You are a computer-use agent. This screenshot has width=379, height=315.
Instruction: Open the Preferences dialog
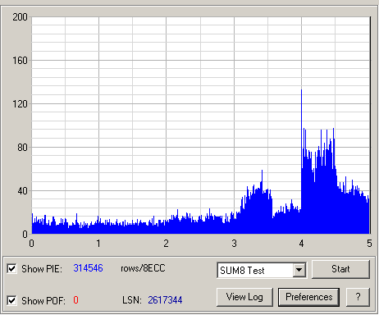pos(309,297)
